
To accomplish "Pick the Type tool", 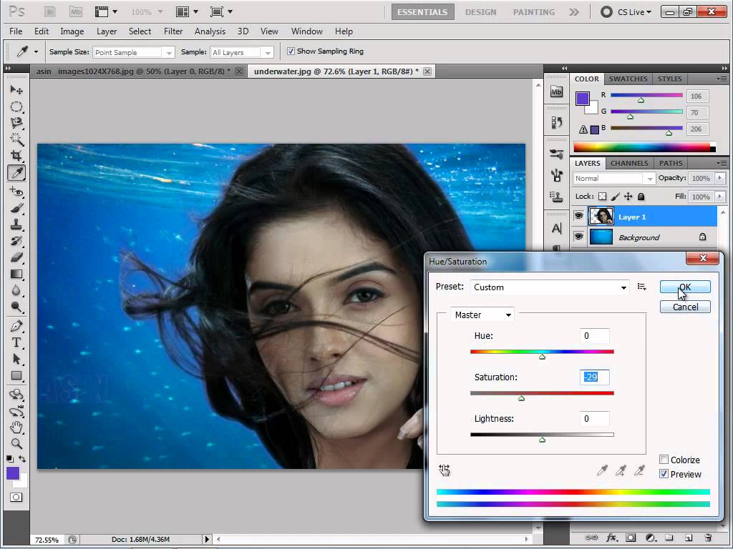I will [x=16, y=342].
